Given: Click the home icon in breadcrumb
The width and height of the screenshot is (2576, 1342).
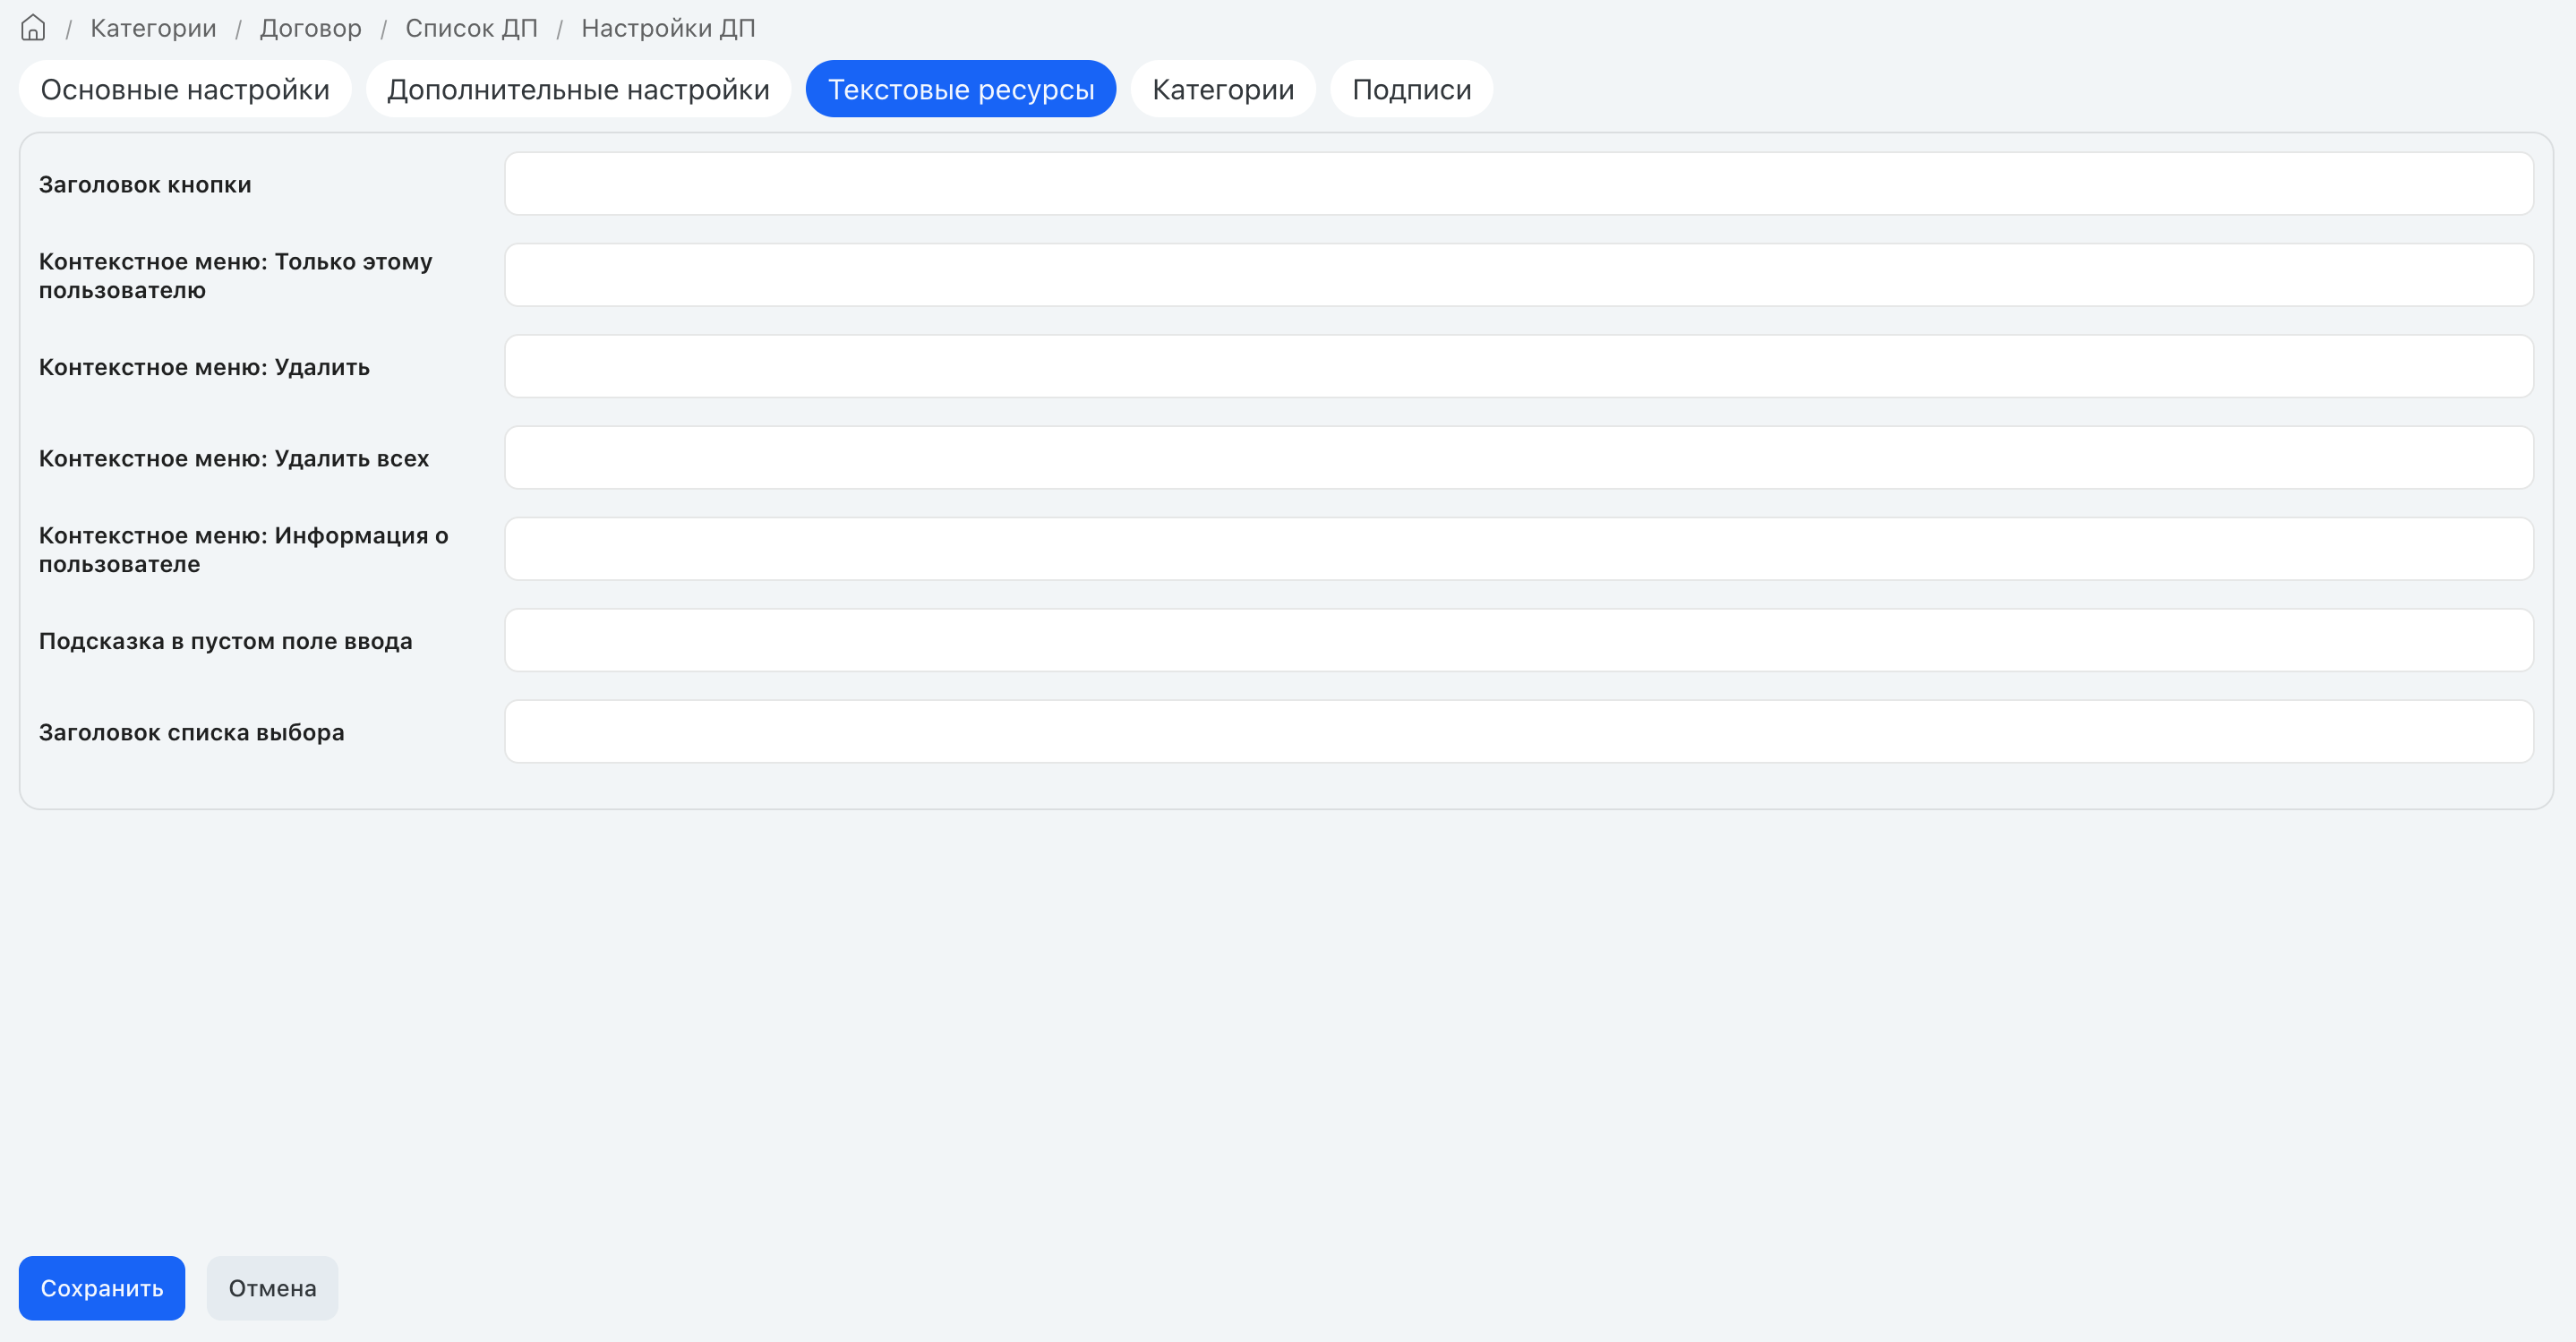Looking at the screenshot, I should coord(33,28).
